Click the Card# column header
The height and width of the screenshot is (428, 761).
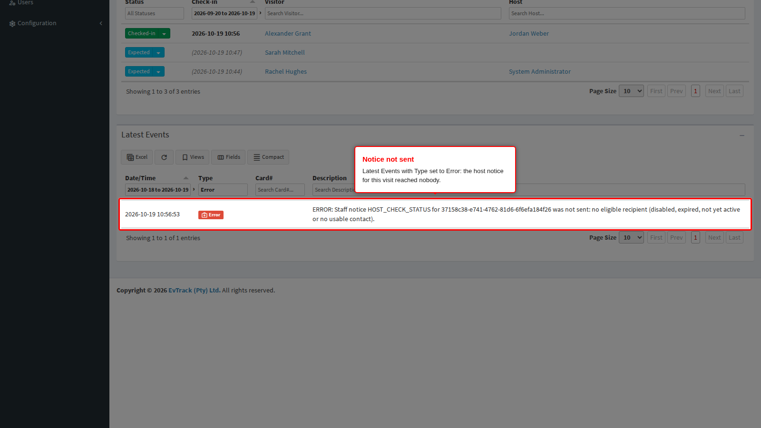tap(264, 178)
